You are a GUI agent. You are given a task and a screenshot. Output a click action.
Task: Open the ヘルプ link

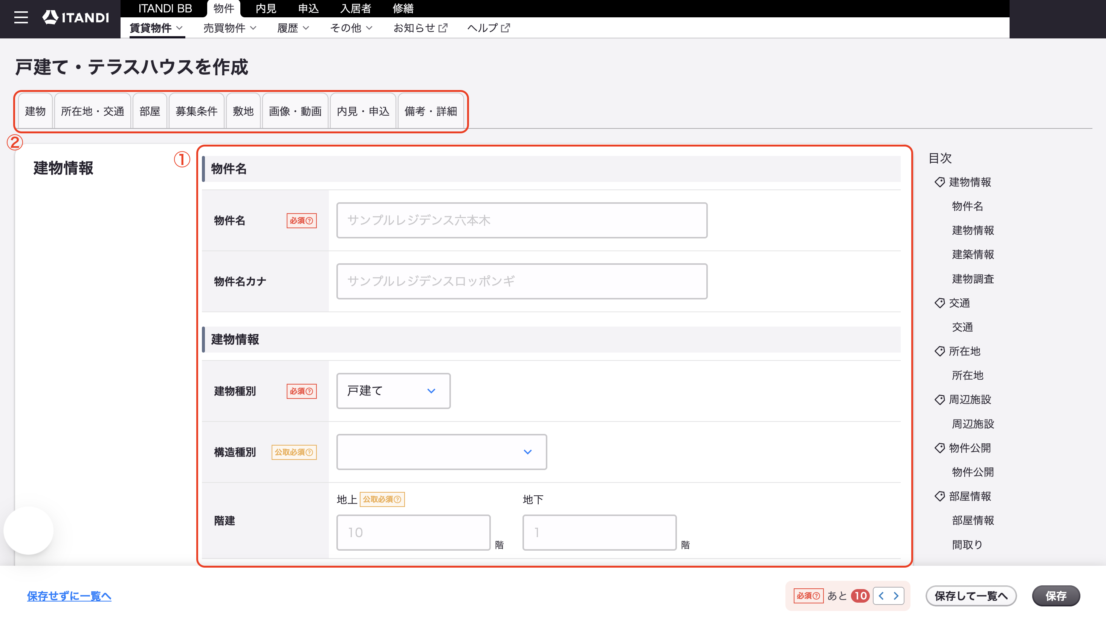(489, 28)
